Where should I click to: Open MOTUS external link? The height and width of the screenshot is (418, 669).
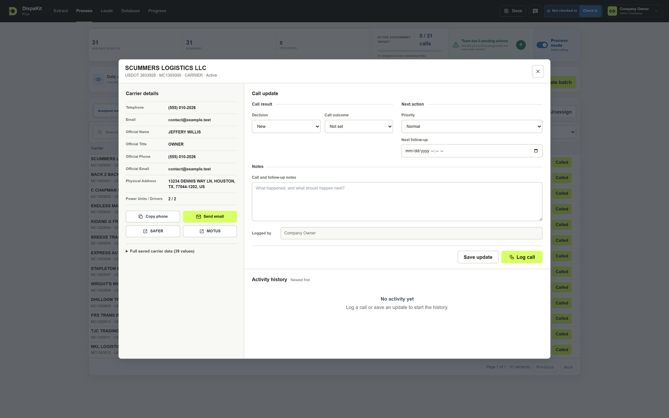pyautogui.click(x=210, y=231)
